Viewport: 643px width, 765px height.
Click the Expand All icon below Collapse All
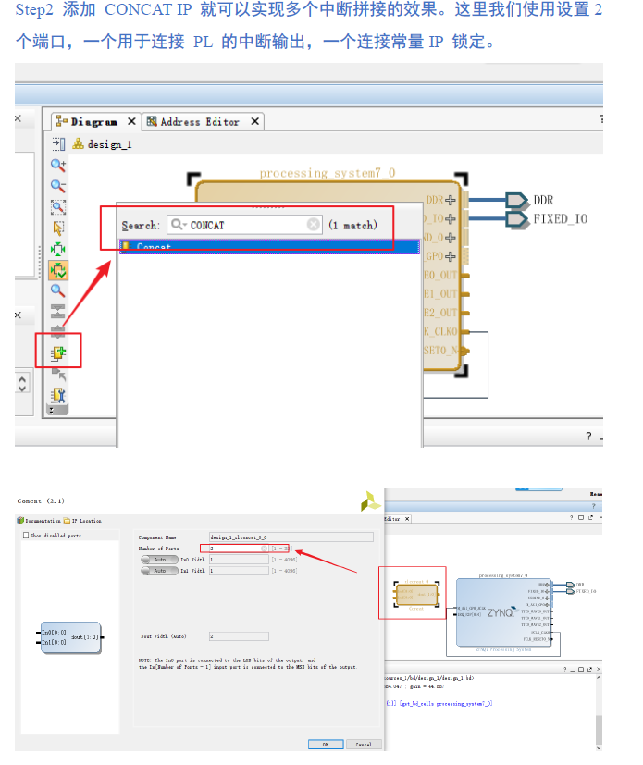pos(58,331)
